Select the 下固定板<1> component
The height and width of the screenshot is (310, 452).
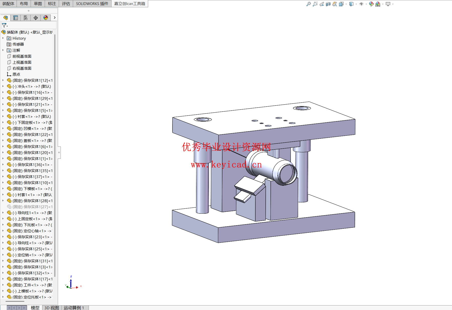tap(32, 122)
